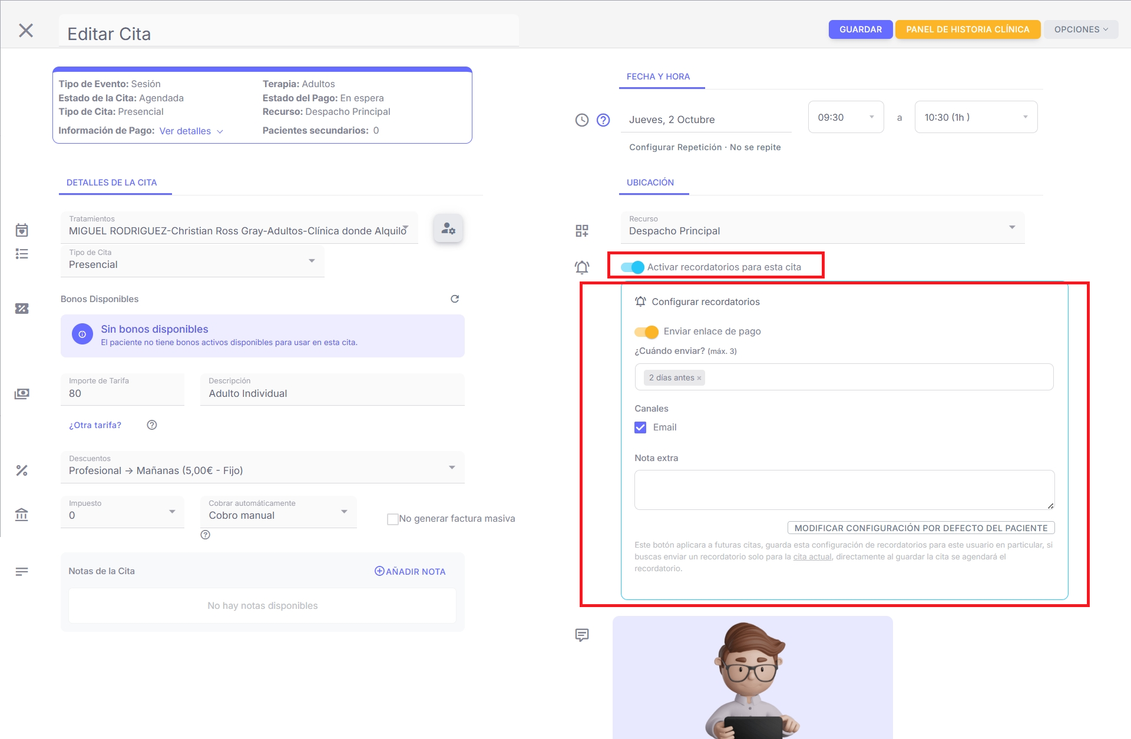Open the OPCIONES menu
The image size is (1131, 739).
(x=1080, y=29)
